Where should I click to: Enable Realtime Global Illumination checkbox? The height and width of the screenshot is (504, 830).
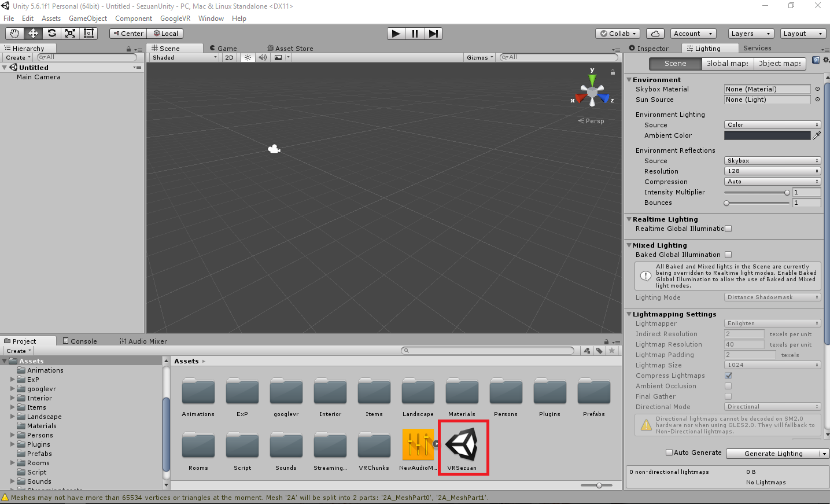pos(728,229)
